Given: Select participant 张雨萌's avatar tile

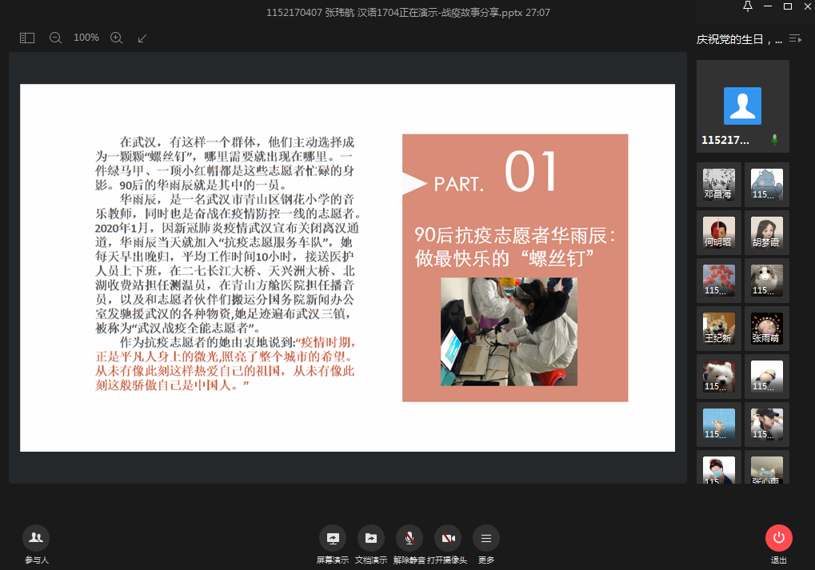Looking at the screenshot, I should [x=767, y=329].
